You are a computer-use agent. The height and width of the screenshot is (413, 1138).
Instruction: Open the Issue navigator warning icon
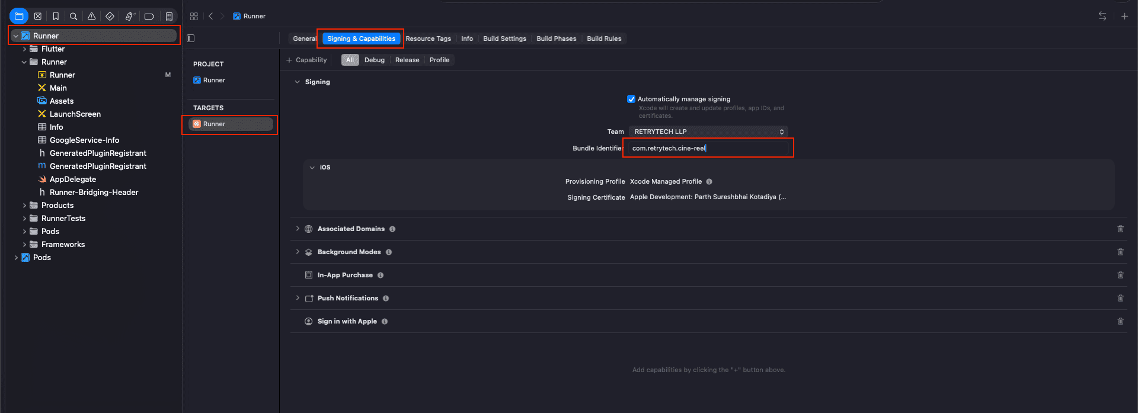91,17
